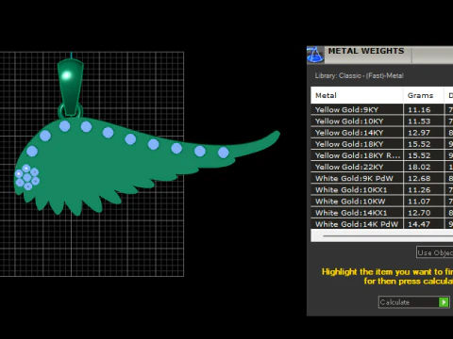
Task: Select the Yellow Gold:9KY row
Action: (x=382, y=109)
